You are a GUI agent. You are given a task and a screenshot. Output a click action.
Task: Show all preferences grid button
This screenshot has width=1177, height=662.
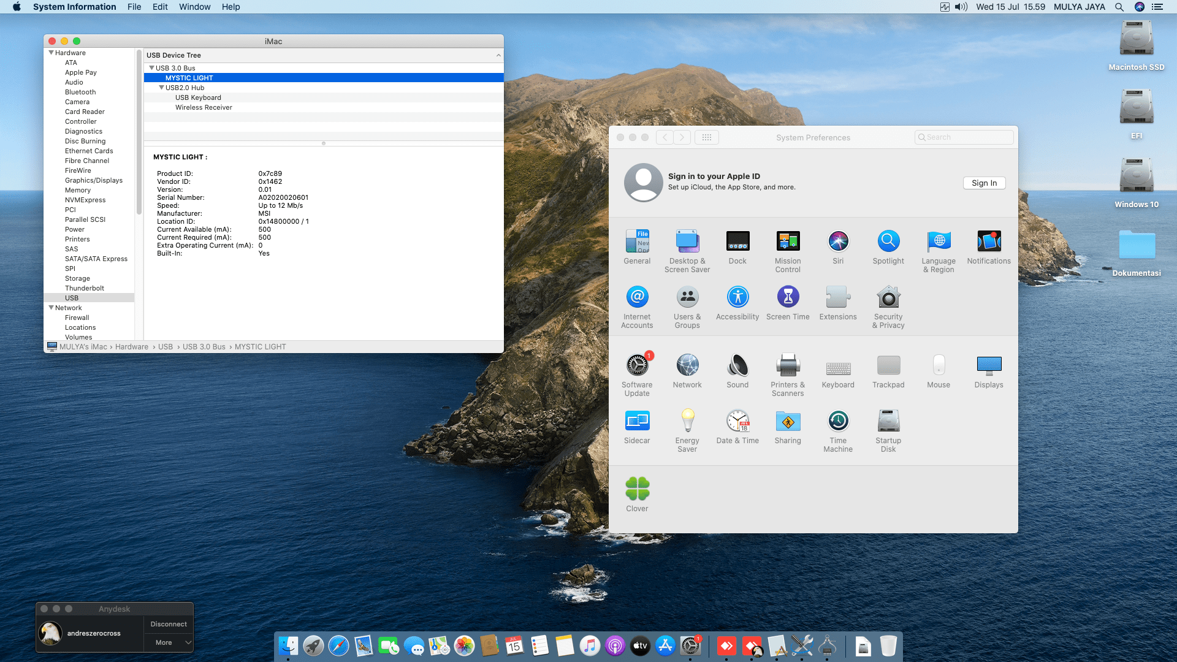click(706, 137)
